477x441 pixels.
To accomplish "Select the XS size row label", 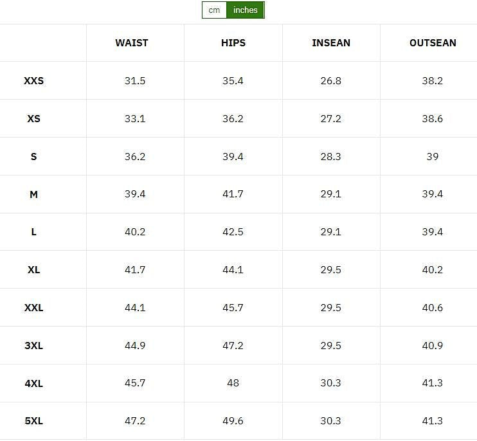I will (34, 119).
